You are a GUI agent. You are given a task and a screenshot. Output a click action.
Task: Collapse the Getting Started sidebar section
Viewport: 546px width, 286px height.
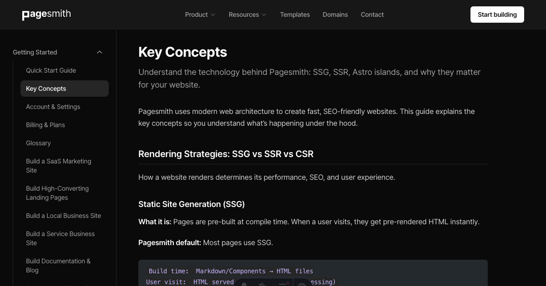click(100, 52)
